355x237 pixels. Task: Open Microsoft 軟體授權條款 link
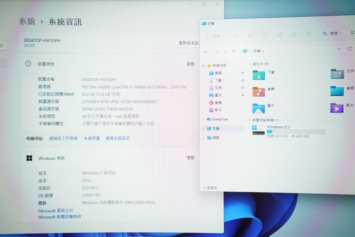[x=60, y=217]
